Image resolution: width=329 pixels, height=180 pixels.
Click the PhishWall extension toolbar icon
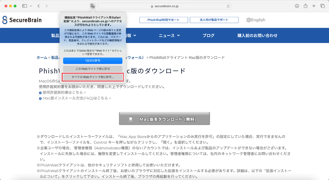[93, 6]
